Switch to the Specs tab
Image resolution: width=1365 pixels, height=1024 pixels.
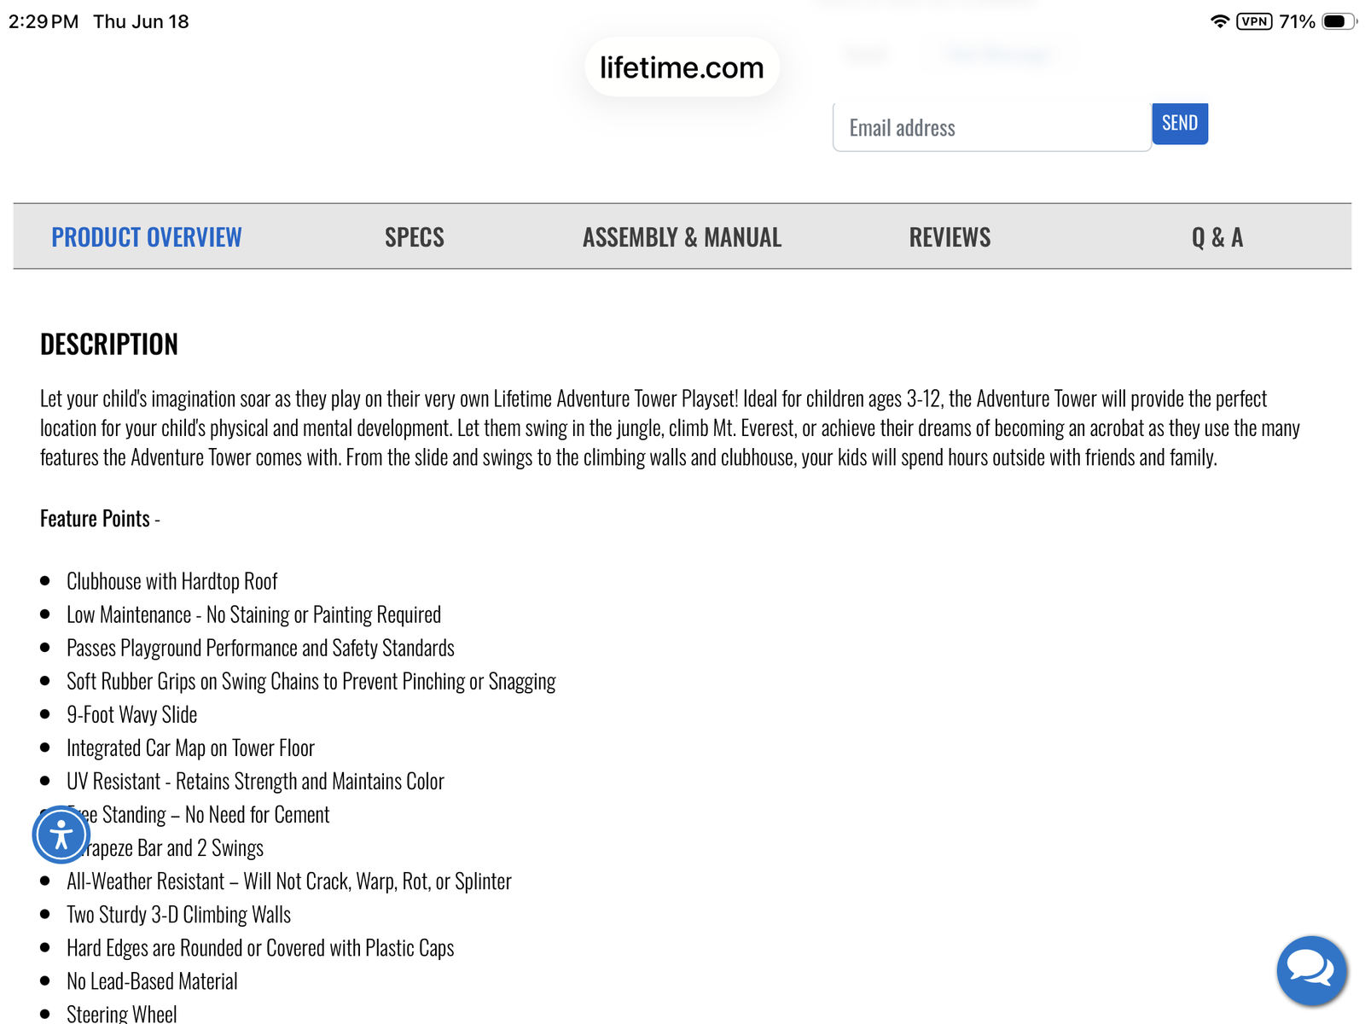(x=415, y=237)
